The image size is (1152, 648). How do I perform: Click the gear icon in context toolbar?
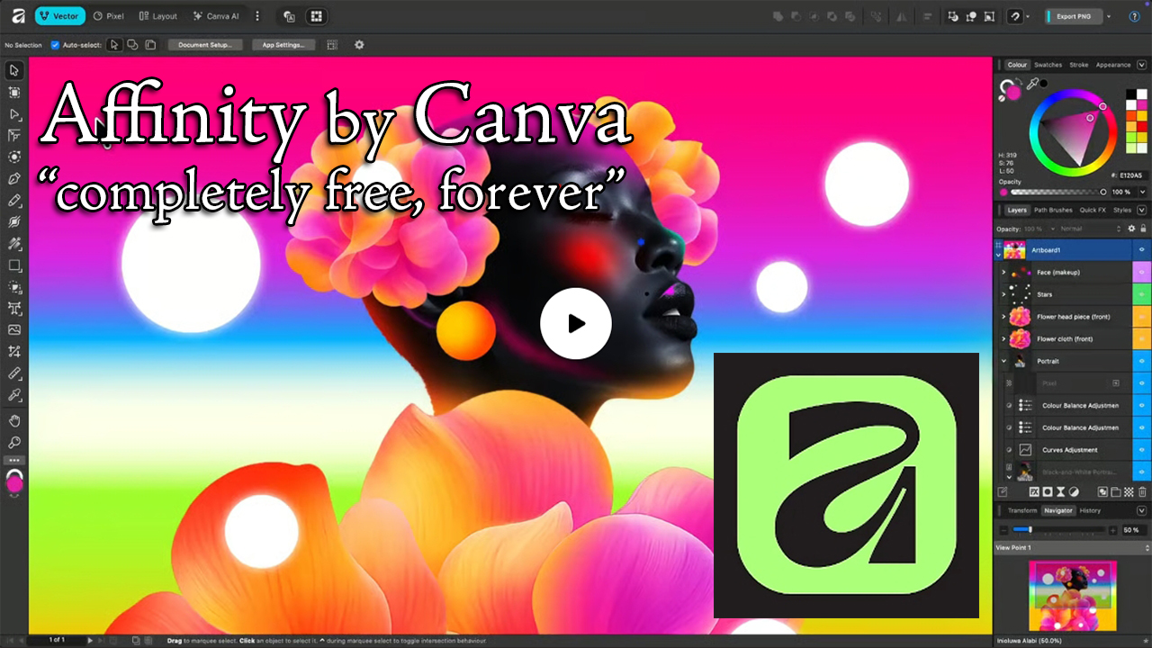(359, 45)
